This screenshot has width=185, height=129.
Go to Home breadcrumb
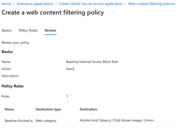pos(6,4)
